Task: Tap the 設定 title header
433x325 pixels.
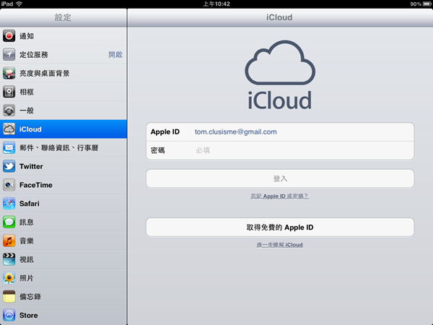Action: click(63, 17)
